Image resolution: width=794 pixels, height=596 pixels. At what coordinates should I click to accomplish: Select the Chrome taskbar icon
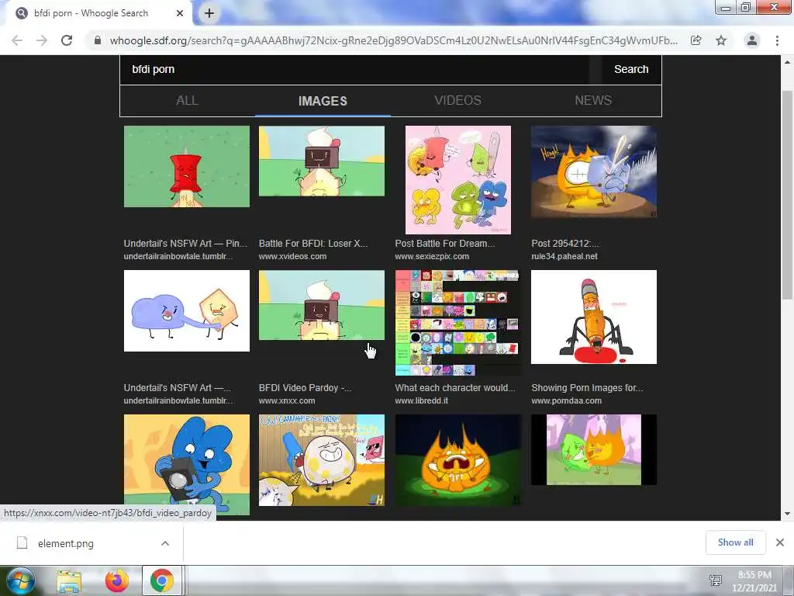(x=161, y=580)
